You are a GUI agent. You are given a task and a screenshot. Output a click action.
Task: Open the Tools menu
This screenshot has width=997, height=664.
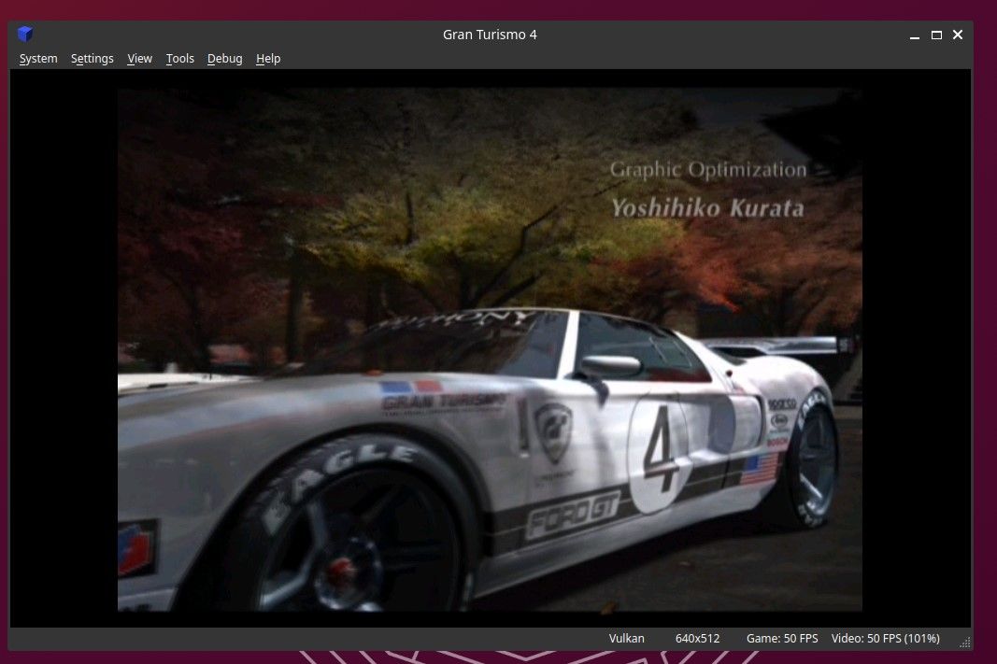click(180, 59)
